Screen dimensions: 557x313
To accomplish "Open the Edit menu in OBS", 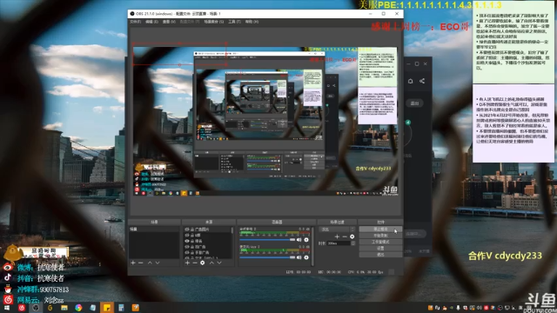I will pyautogui.click(x=151, y=22).
